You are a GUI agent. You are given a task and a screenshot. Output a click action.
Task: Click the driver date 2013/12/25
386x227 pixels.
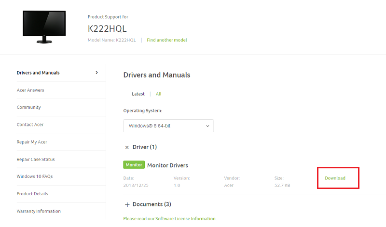[x=136, y=185]
